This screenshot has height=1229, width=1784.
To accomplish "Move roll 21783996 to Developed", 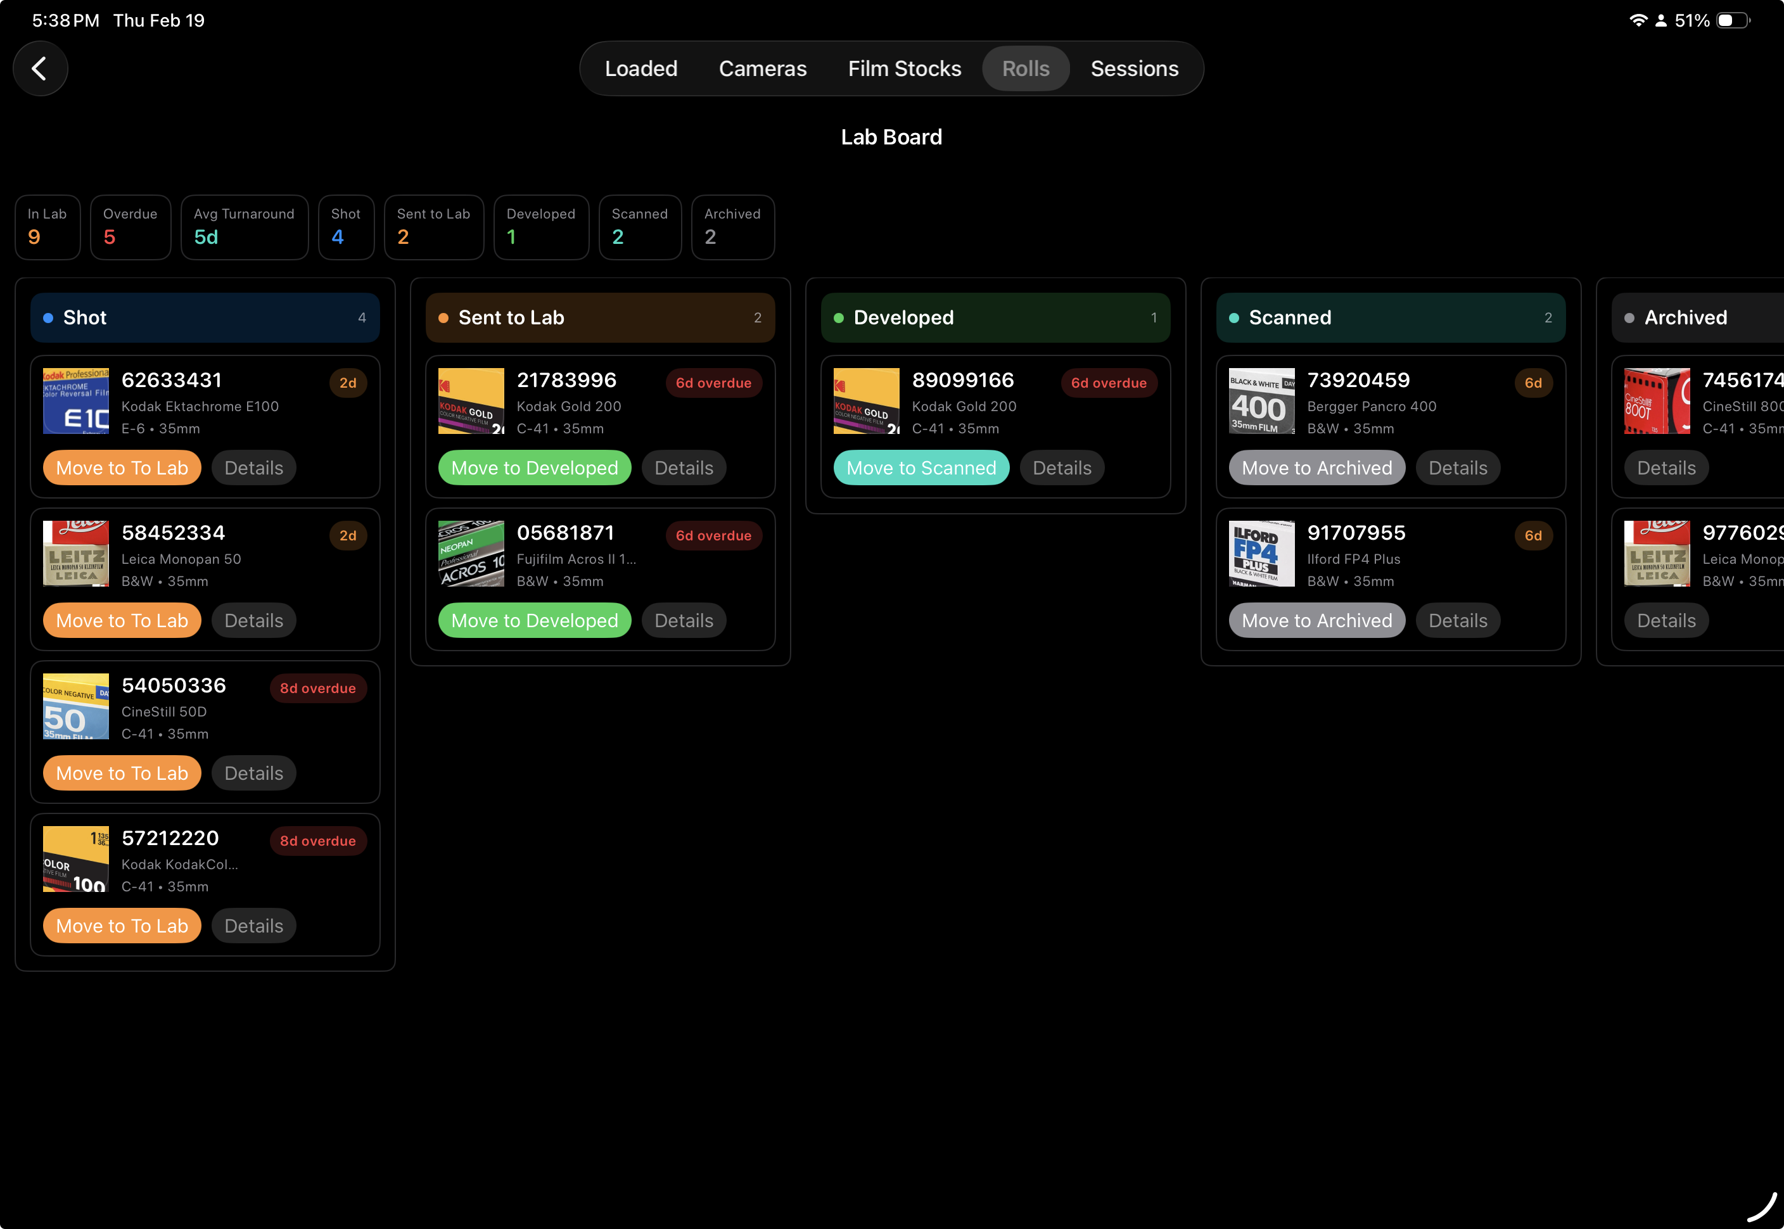I will (533, 468).
